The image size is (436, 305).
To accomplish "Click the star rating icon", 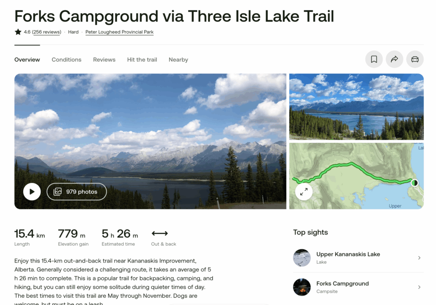I will pos(18,32).
